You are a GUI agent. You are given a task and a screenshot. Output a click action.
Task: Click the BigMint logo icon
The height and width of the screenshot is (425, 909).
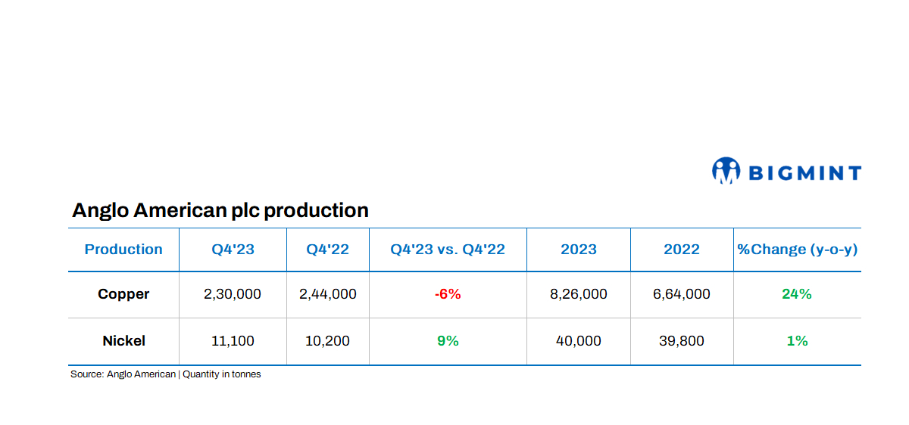(725, 170)
